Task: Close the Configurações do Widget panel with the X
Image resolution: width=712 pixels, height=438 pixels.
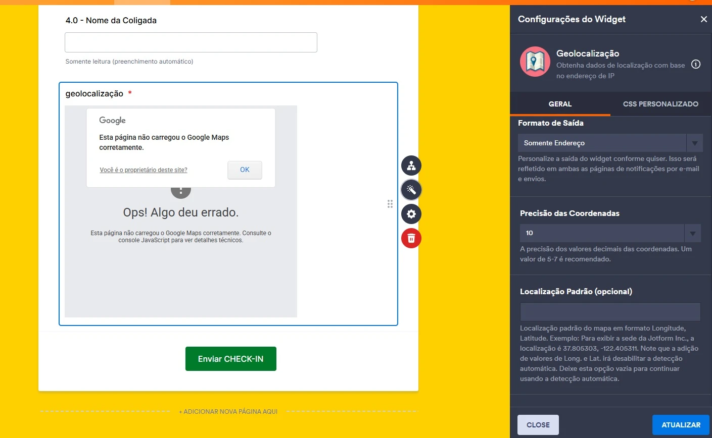Action: tap(703, 19)
